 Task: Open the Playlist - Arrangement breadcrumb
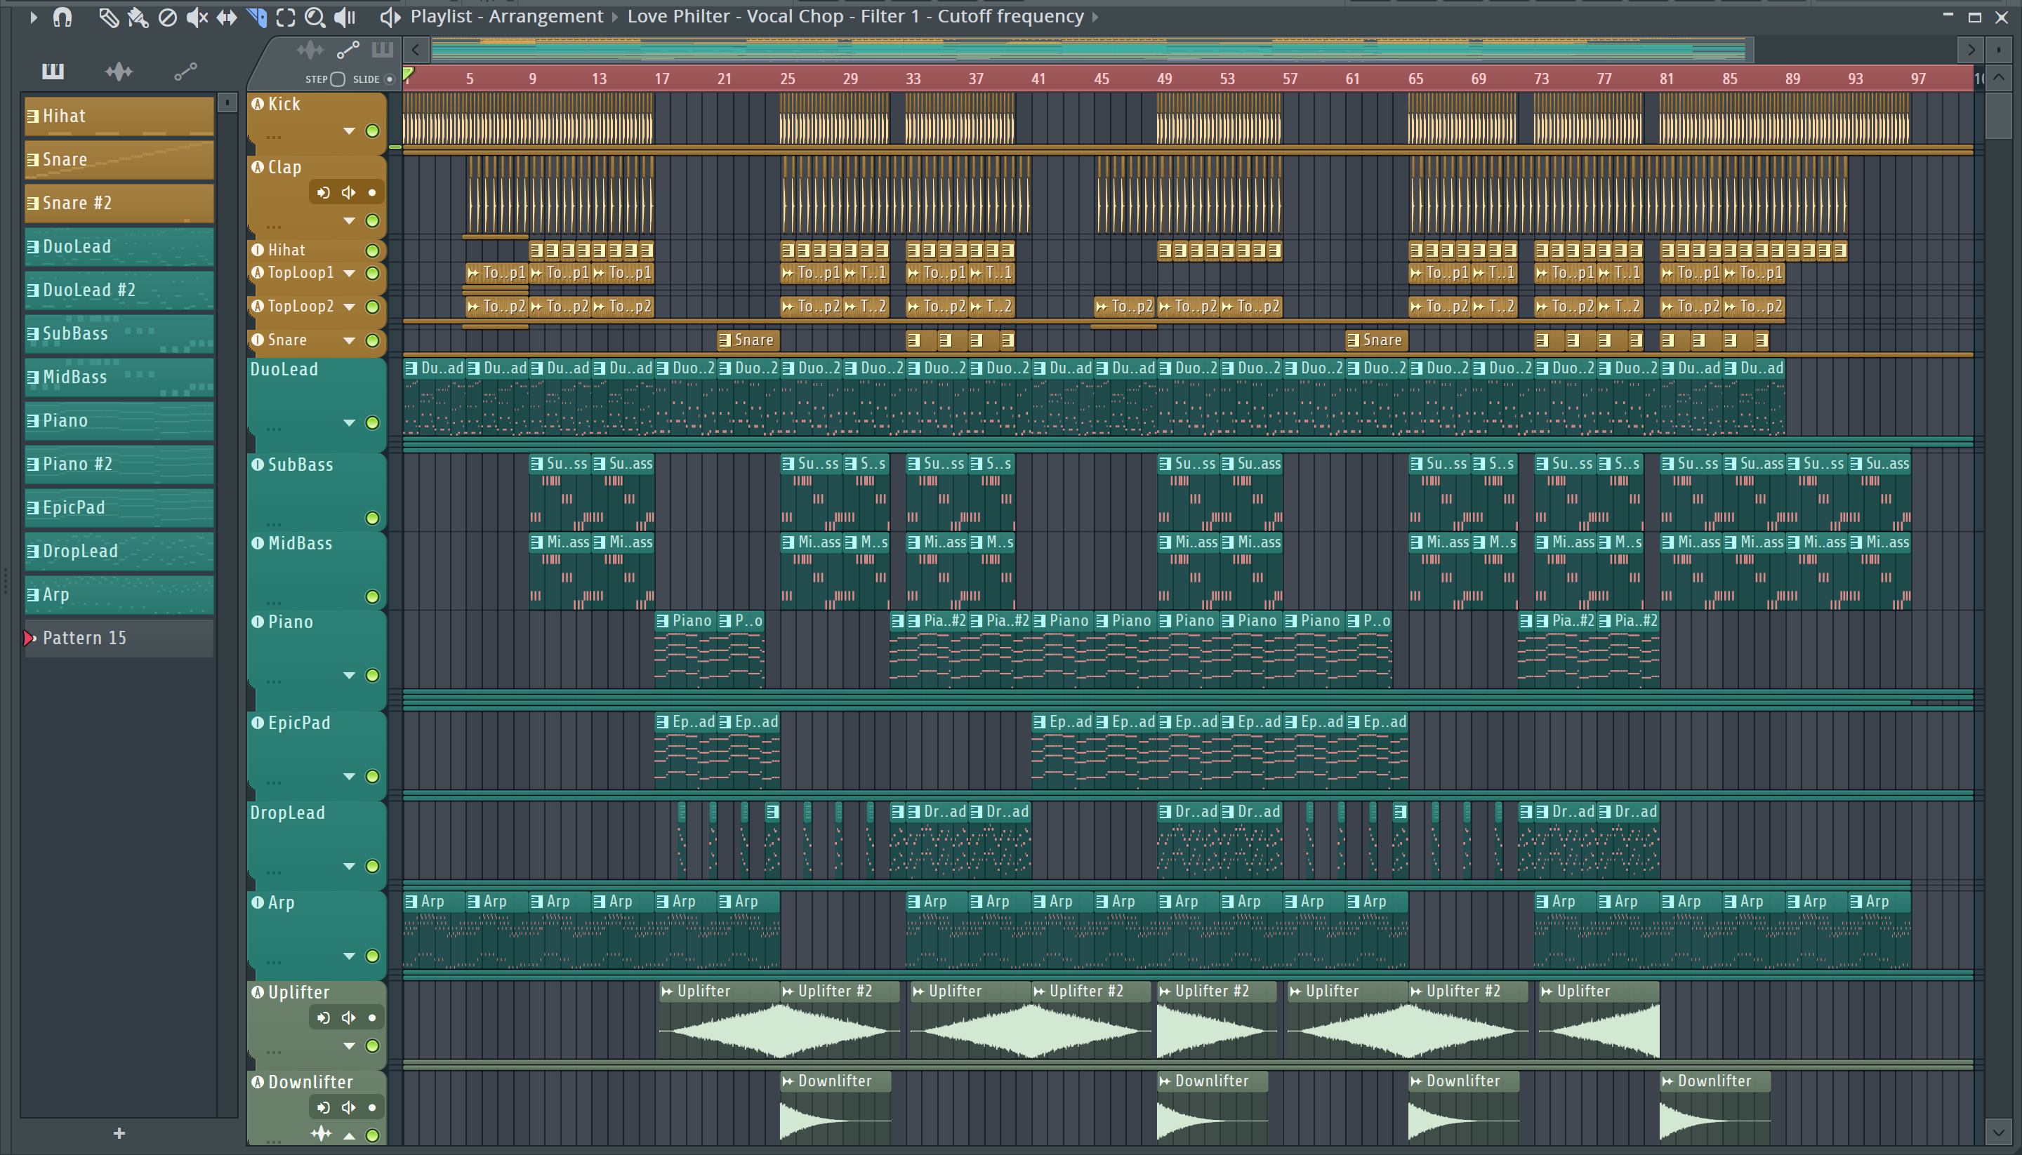pyautogui.click(x=506, y=17)
